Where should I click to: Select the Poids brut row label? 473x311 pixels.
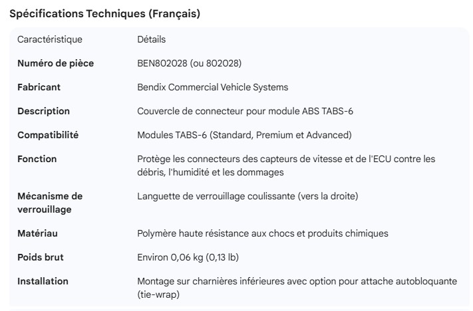(x=41, y=257)
